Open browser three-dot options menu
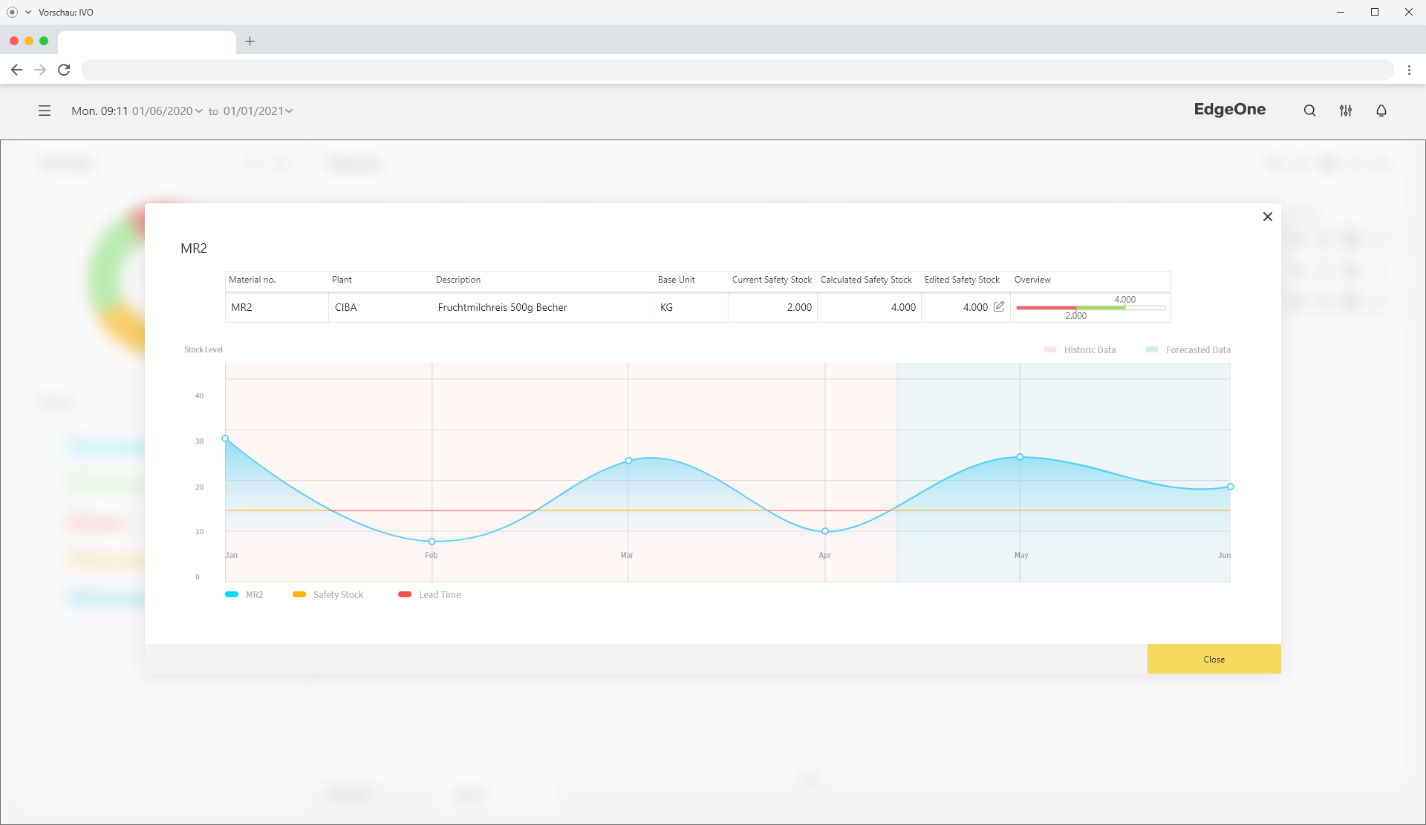1426x825 pixels. pos(1409,70)
